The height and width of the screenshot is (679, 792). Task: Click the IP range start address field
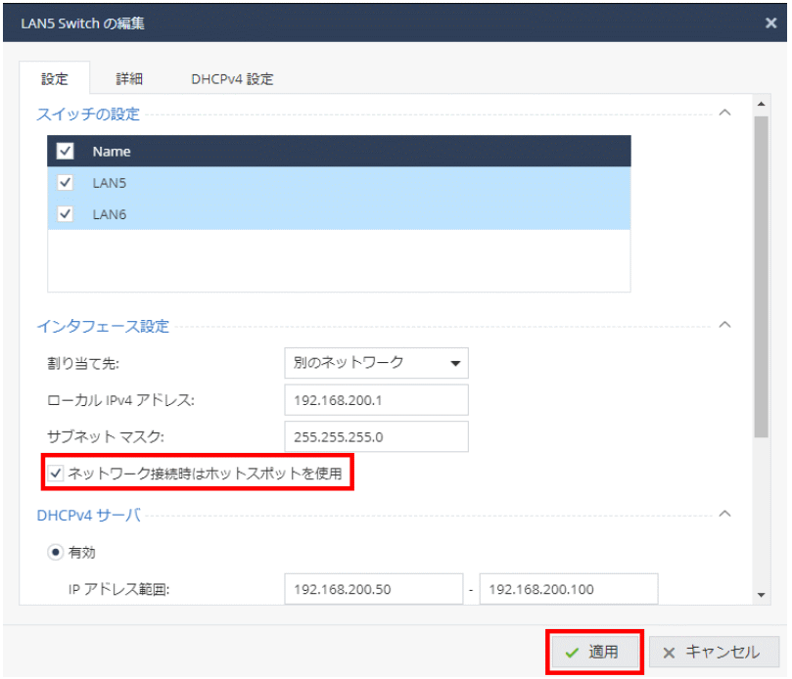point(373,589)
